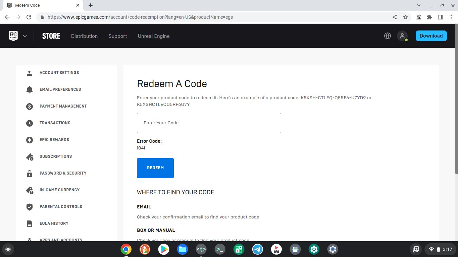Viewport: 458px width, 257px height.
Task: Click the page vertical scrollbar
Action: [456, 99]
